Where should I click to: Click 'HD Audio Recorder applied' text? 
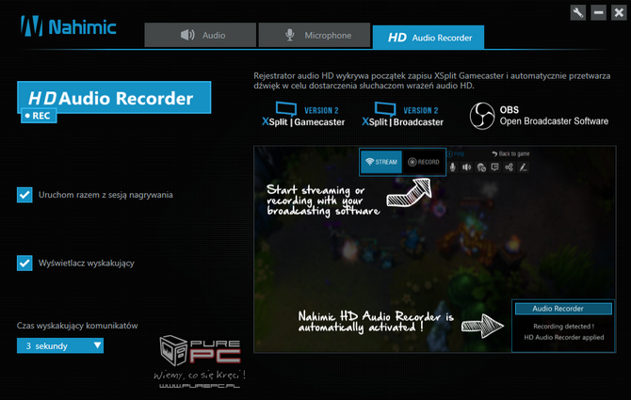coord(563,337)
